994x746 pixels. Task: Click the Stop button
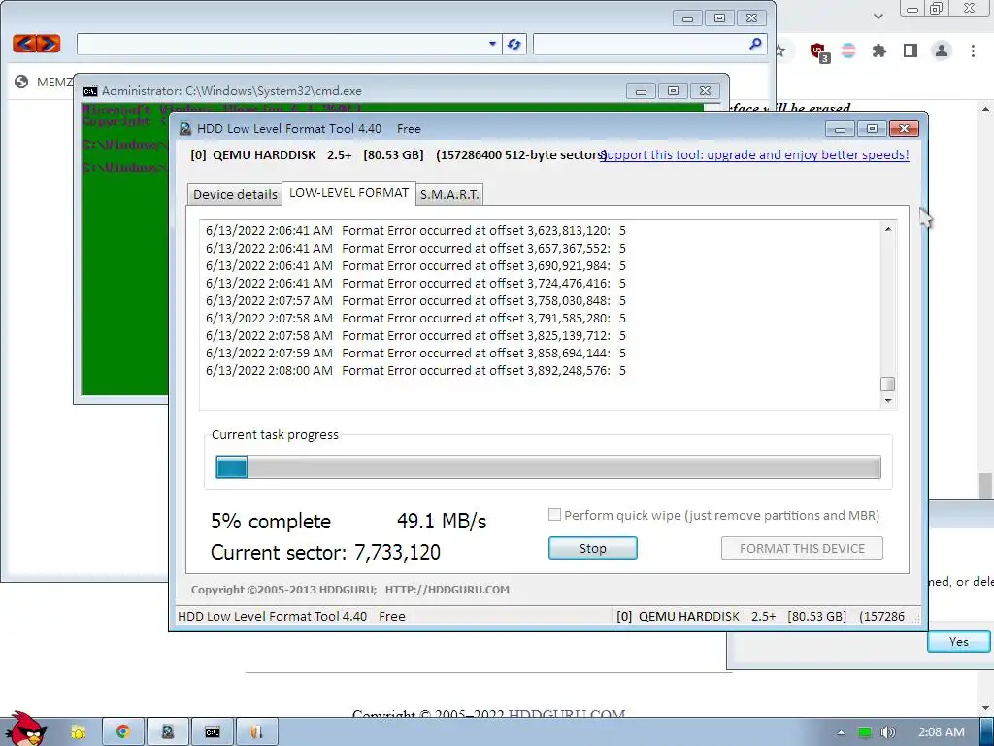pyautogui.click(x=593, y=548)
